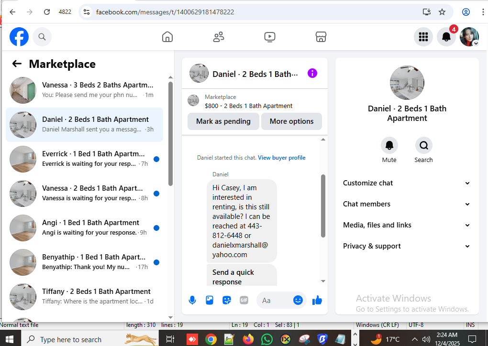Click Send a quick response bubble
Image resolution: width=488 pixels, height=346 pixels.
(242, 275)
